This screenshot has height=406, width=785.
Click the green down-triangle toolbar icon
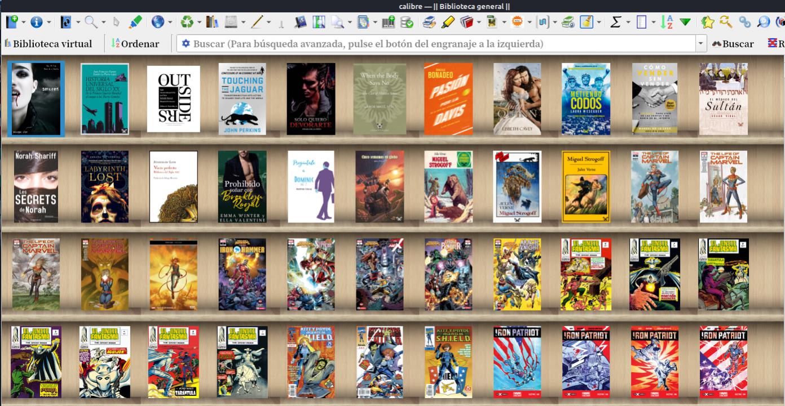click(x=685, y=22)
